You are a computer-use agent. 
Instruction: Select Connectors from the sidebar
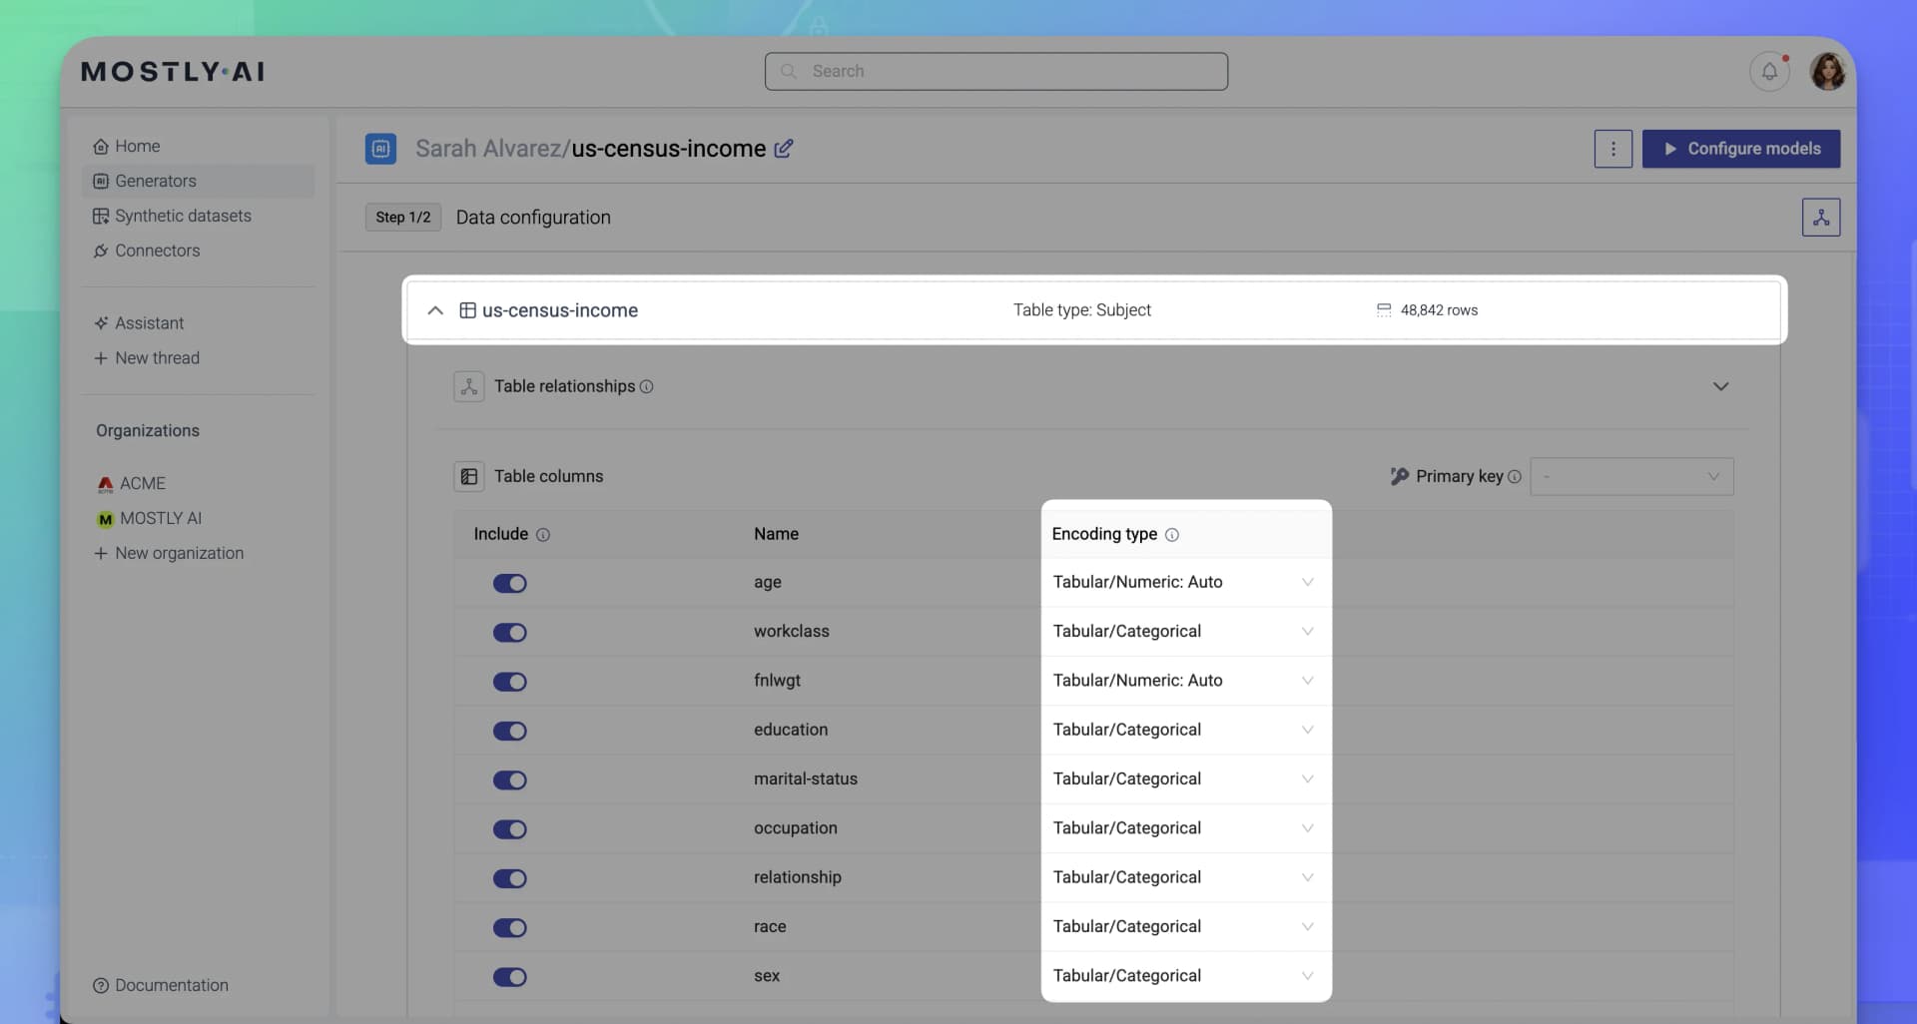pyautogui.click(x=157, y=251)
